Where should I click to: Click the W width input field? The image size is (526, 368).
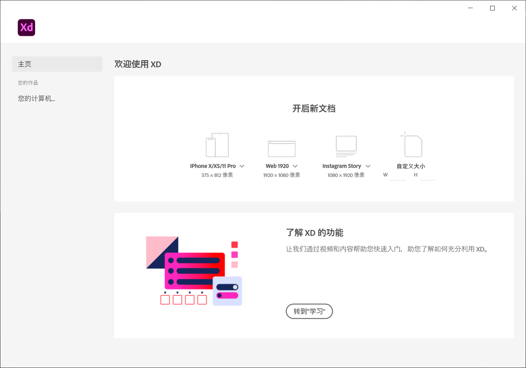398,176
